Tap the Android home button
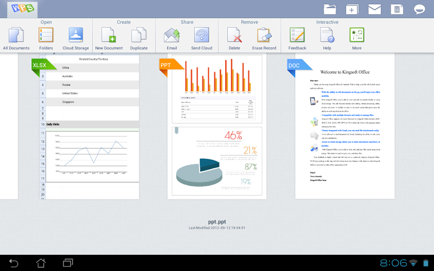Image resolution: width=434 pixels, height=271 pixels. [x=41, y=263]
